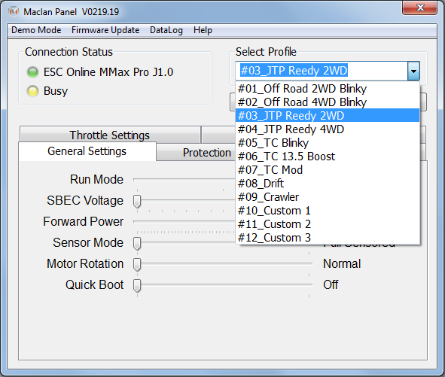The height and width of the screenshot is (377, 445).
Task: Click the Quick Boot slider handle
Action: [137, 285]
